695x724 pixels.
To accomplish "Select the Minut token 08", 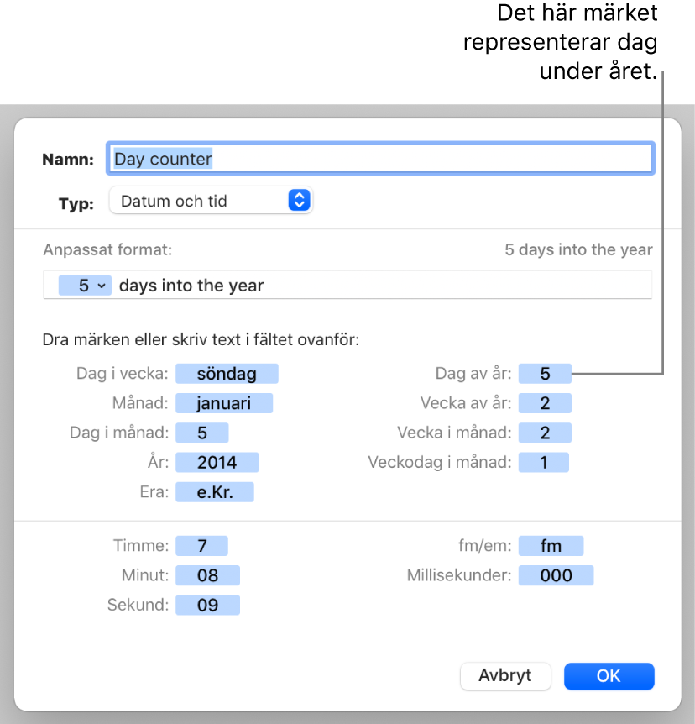I will pyautogui.click(x=207, y=575).
